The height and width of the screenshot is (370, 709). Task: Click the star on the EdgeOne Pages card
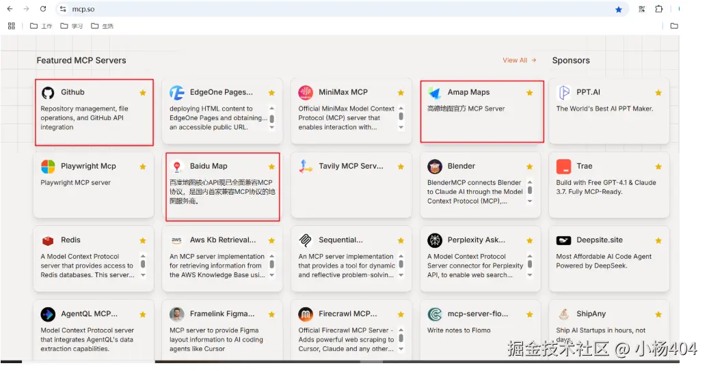[271, 93]
